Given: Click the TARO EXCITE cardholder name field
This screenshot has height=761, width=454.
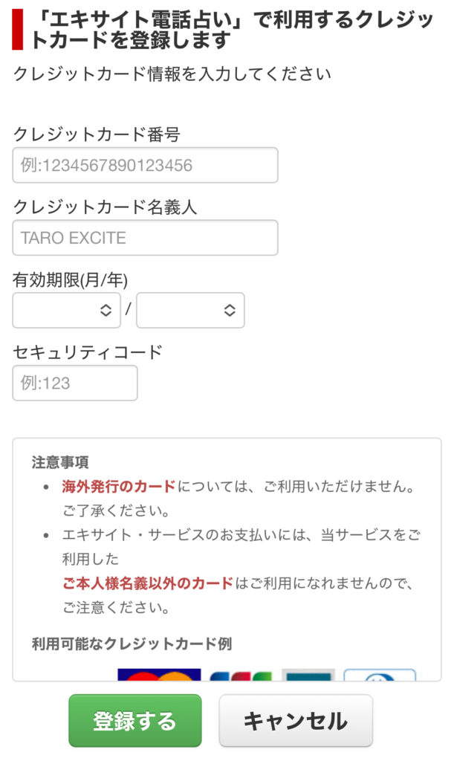Looking at the screenshot, I should [145, 238].
